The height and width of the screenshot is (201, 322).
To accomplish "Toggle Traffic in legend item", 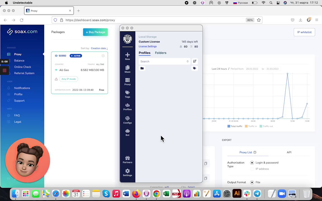I will (x=251, y=126).
